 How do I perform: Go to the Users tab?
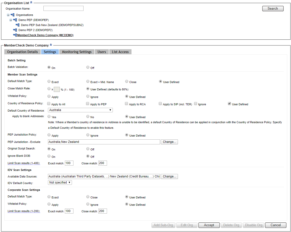[x=102, y=52]
